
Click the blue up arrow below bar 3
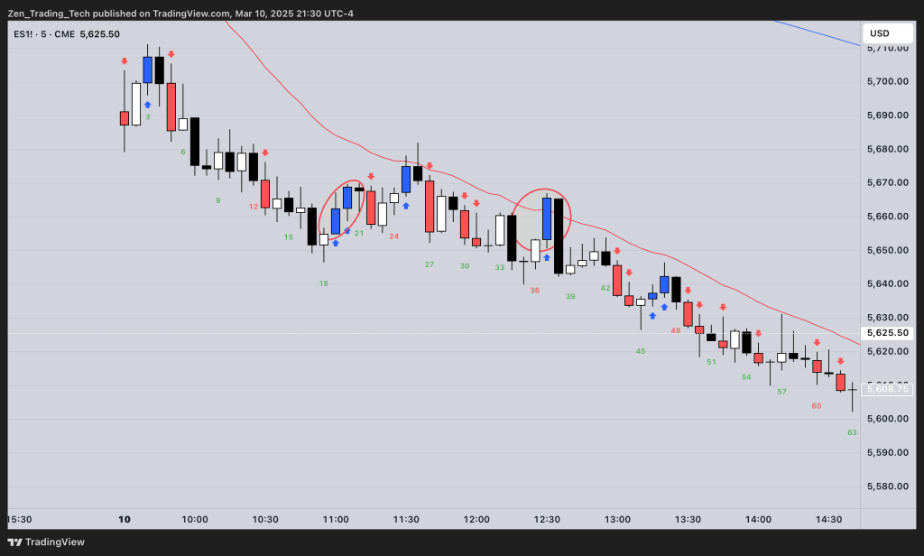coord(148,105)
